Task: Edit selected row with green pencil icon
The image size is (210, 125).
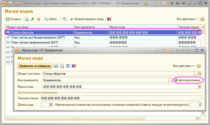Action: click(x=32, y=19)
